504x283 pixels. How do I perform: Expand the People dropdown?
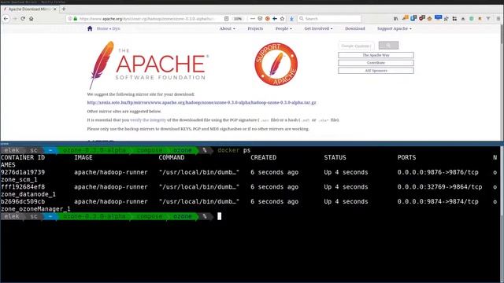tap(283, 28)
